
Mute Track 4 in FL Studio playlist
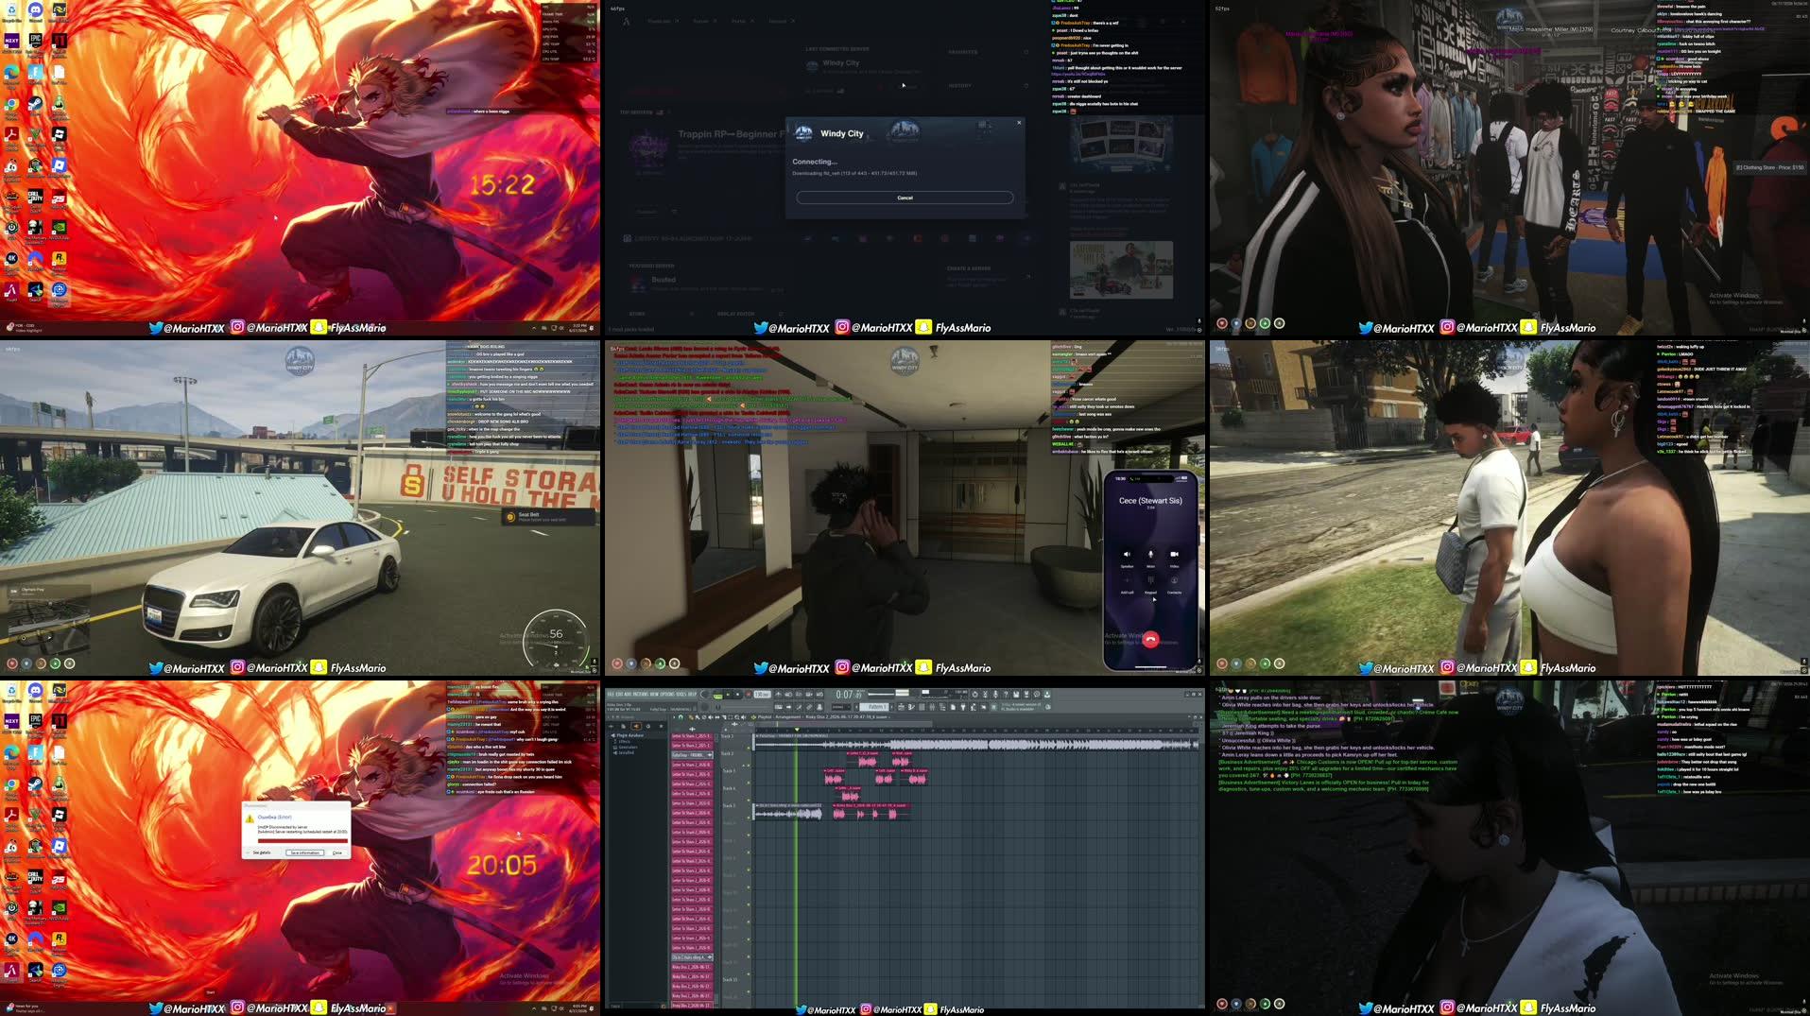(749, 800)
